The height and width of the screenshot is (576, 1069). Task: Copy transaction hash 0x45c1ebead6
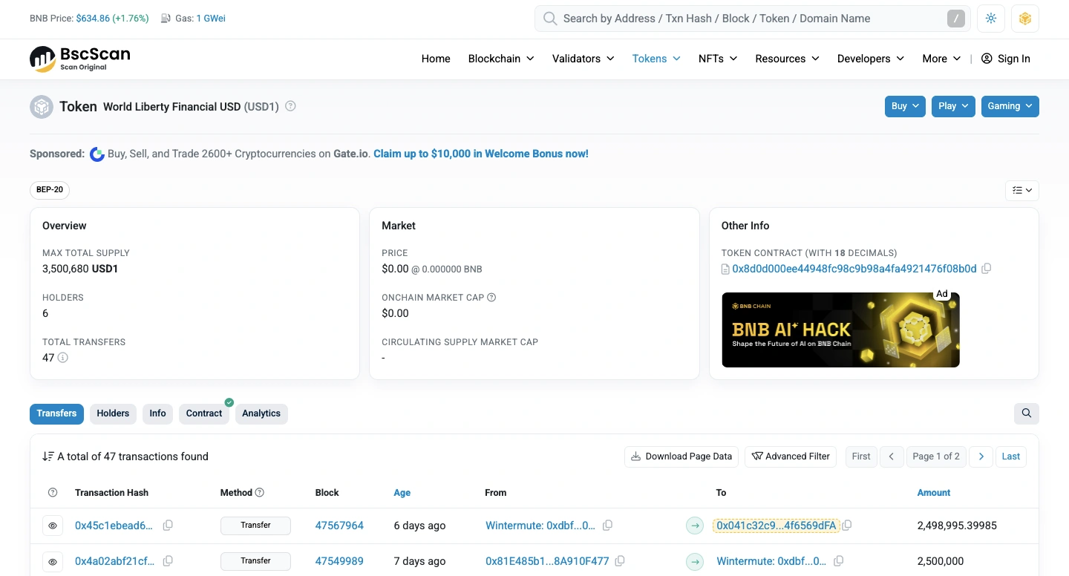(168, 526)
